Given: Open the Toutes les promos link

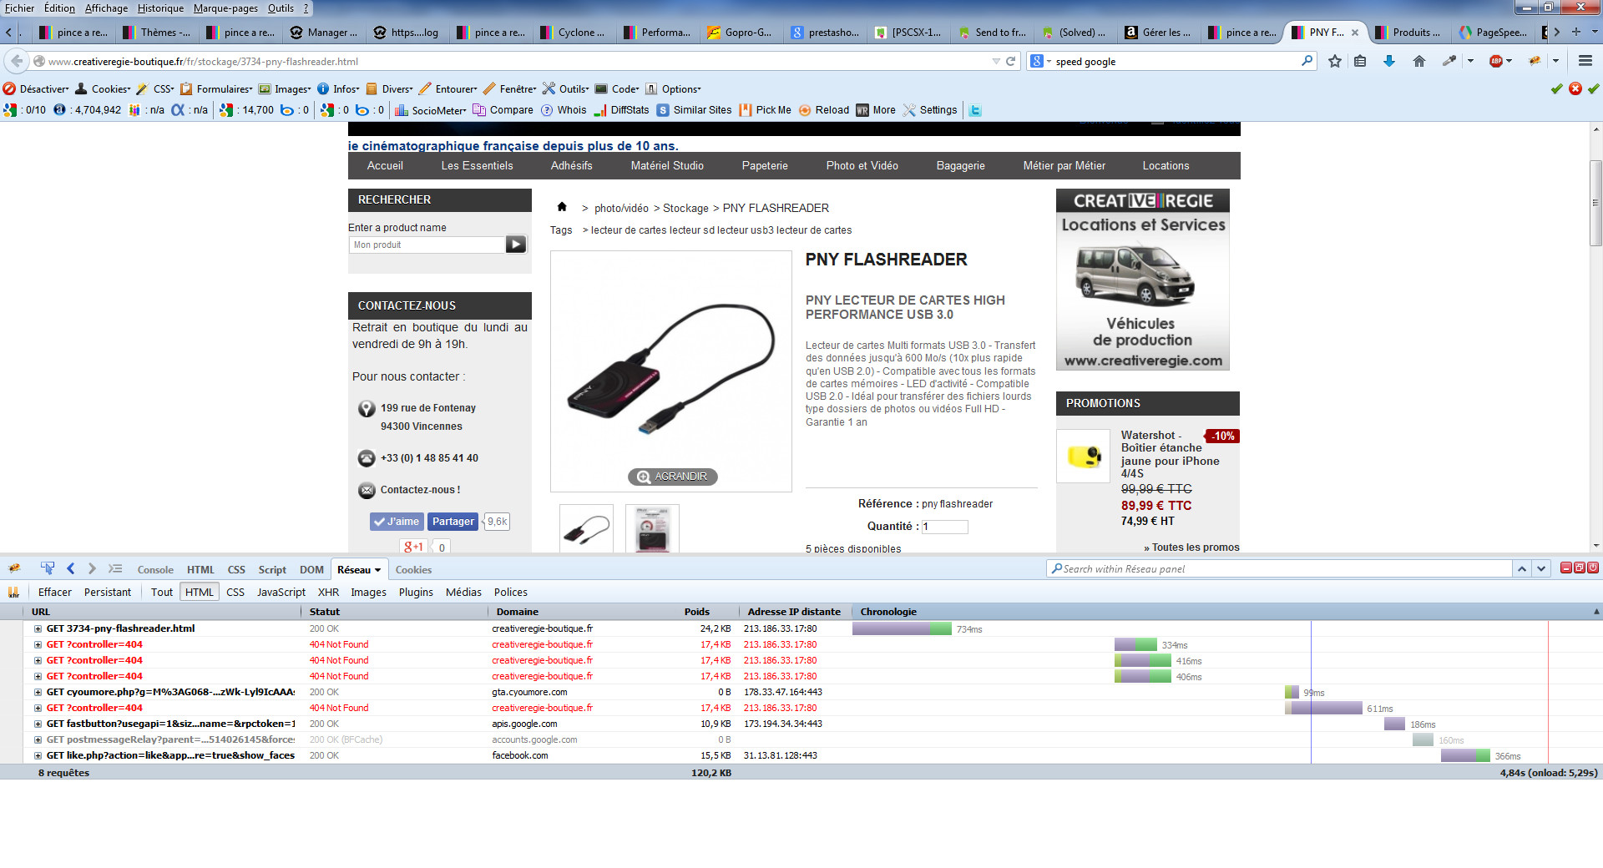Looking at the screenshot, I should pyautogui.click(x=1191, y=548).
